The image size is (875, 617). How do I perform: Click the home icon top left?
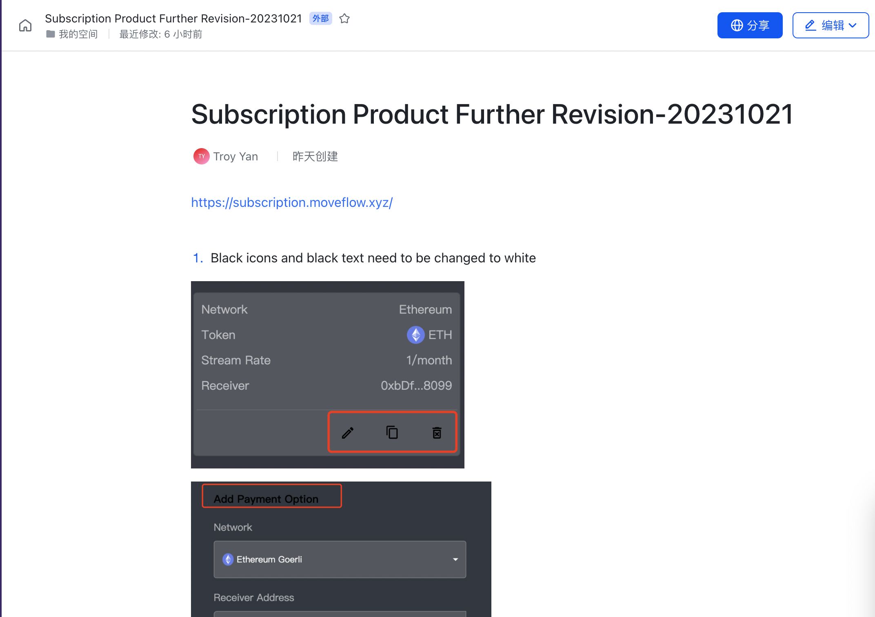tap(25, 25)
